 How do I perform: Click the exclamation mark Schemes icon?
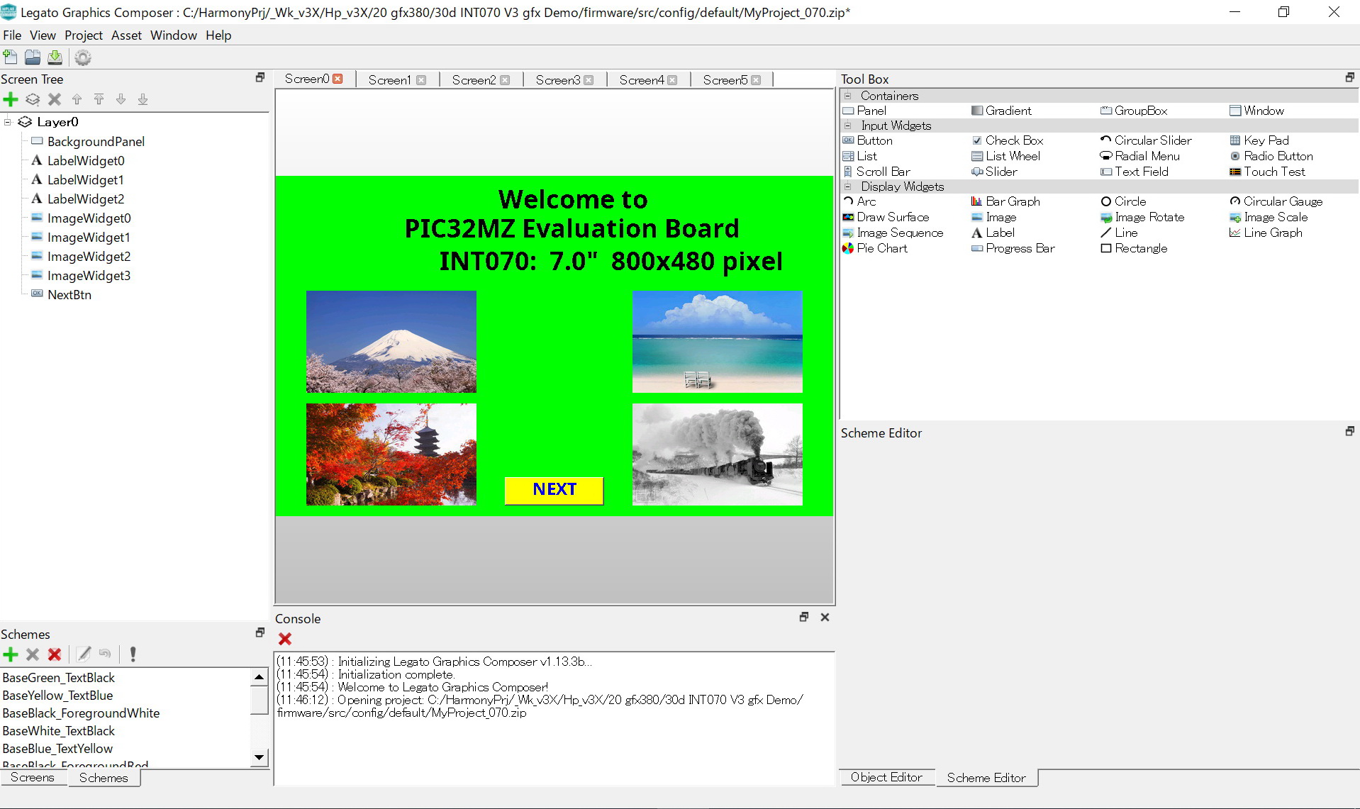(x=133, y=654)
